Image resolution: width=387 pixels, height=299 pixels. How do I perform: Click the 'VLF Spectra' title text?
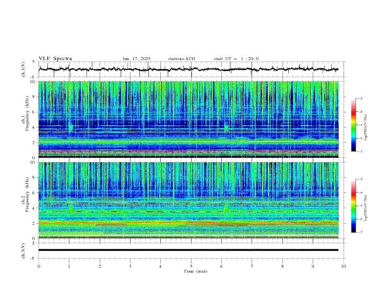click(55, 59)
